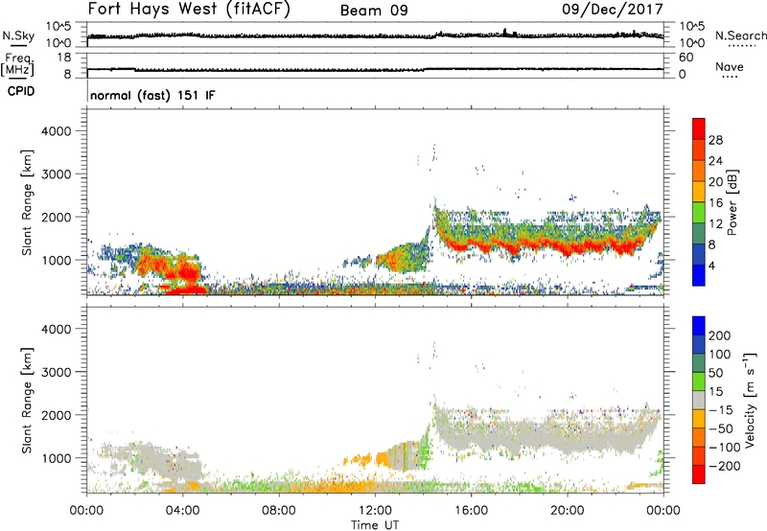This screenshot has width=767, height=531.
Task: Click the "-200" label on Velocity colorbar
Action: [x=725, y=466]
